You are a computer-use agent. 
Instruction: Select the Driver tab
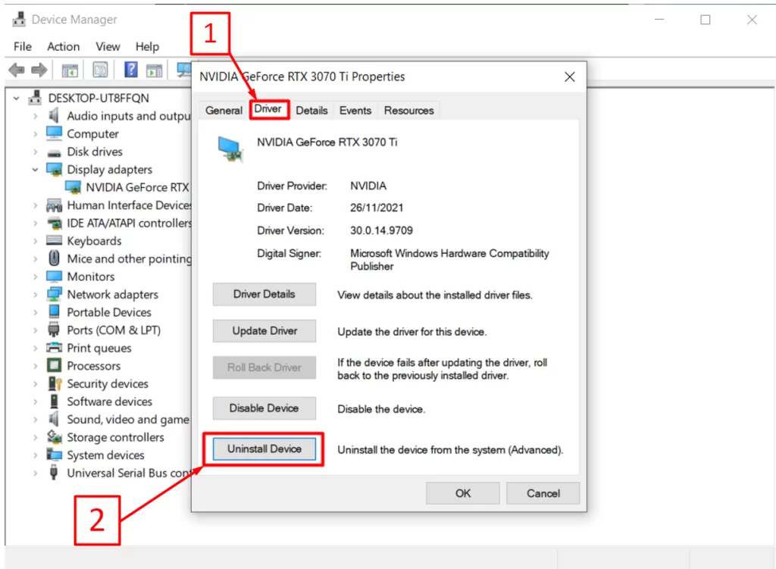(268, 109)
